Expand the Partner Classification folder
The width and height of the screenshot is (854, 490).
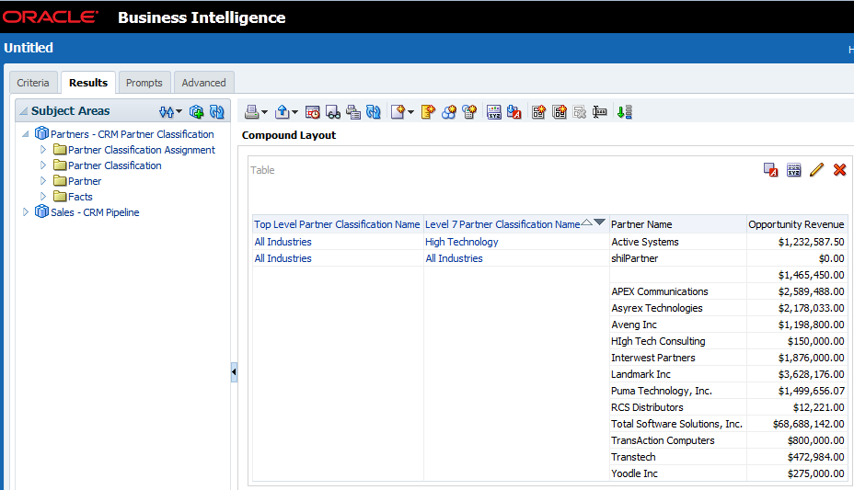point(43,165)
